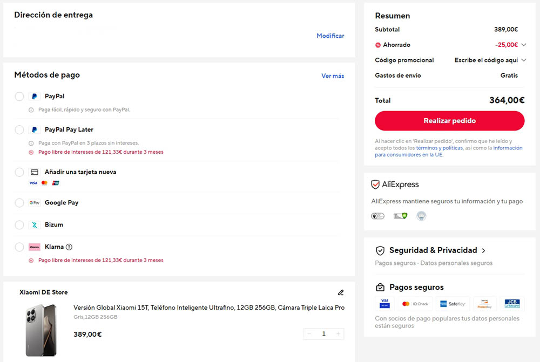Click the round blue seal security badge
Screen dimensions: 540x362
point(421,216)
